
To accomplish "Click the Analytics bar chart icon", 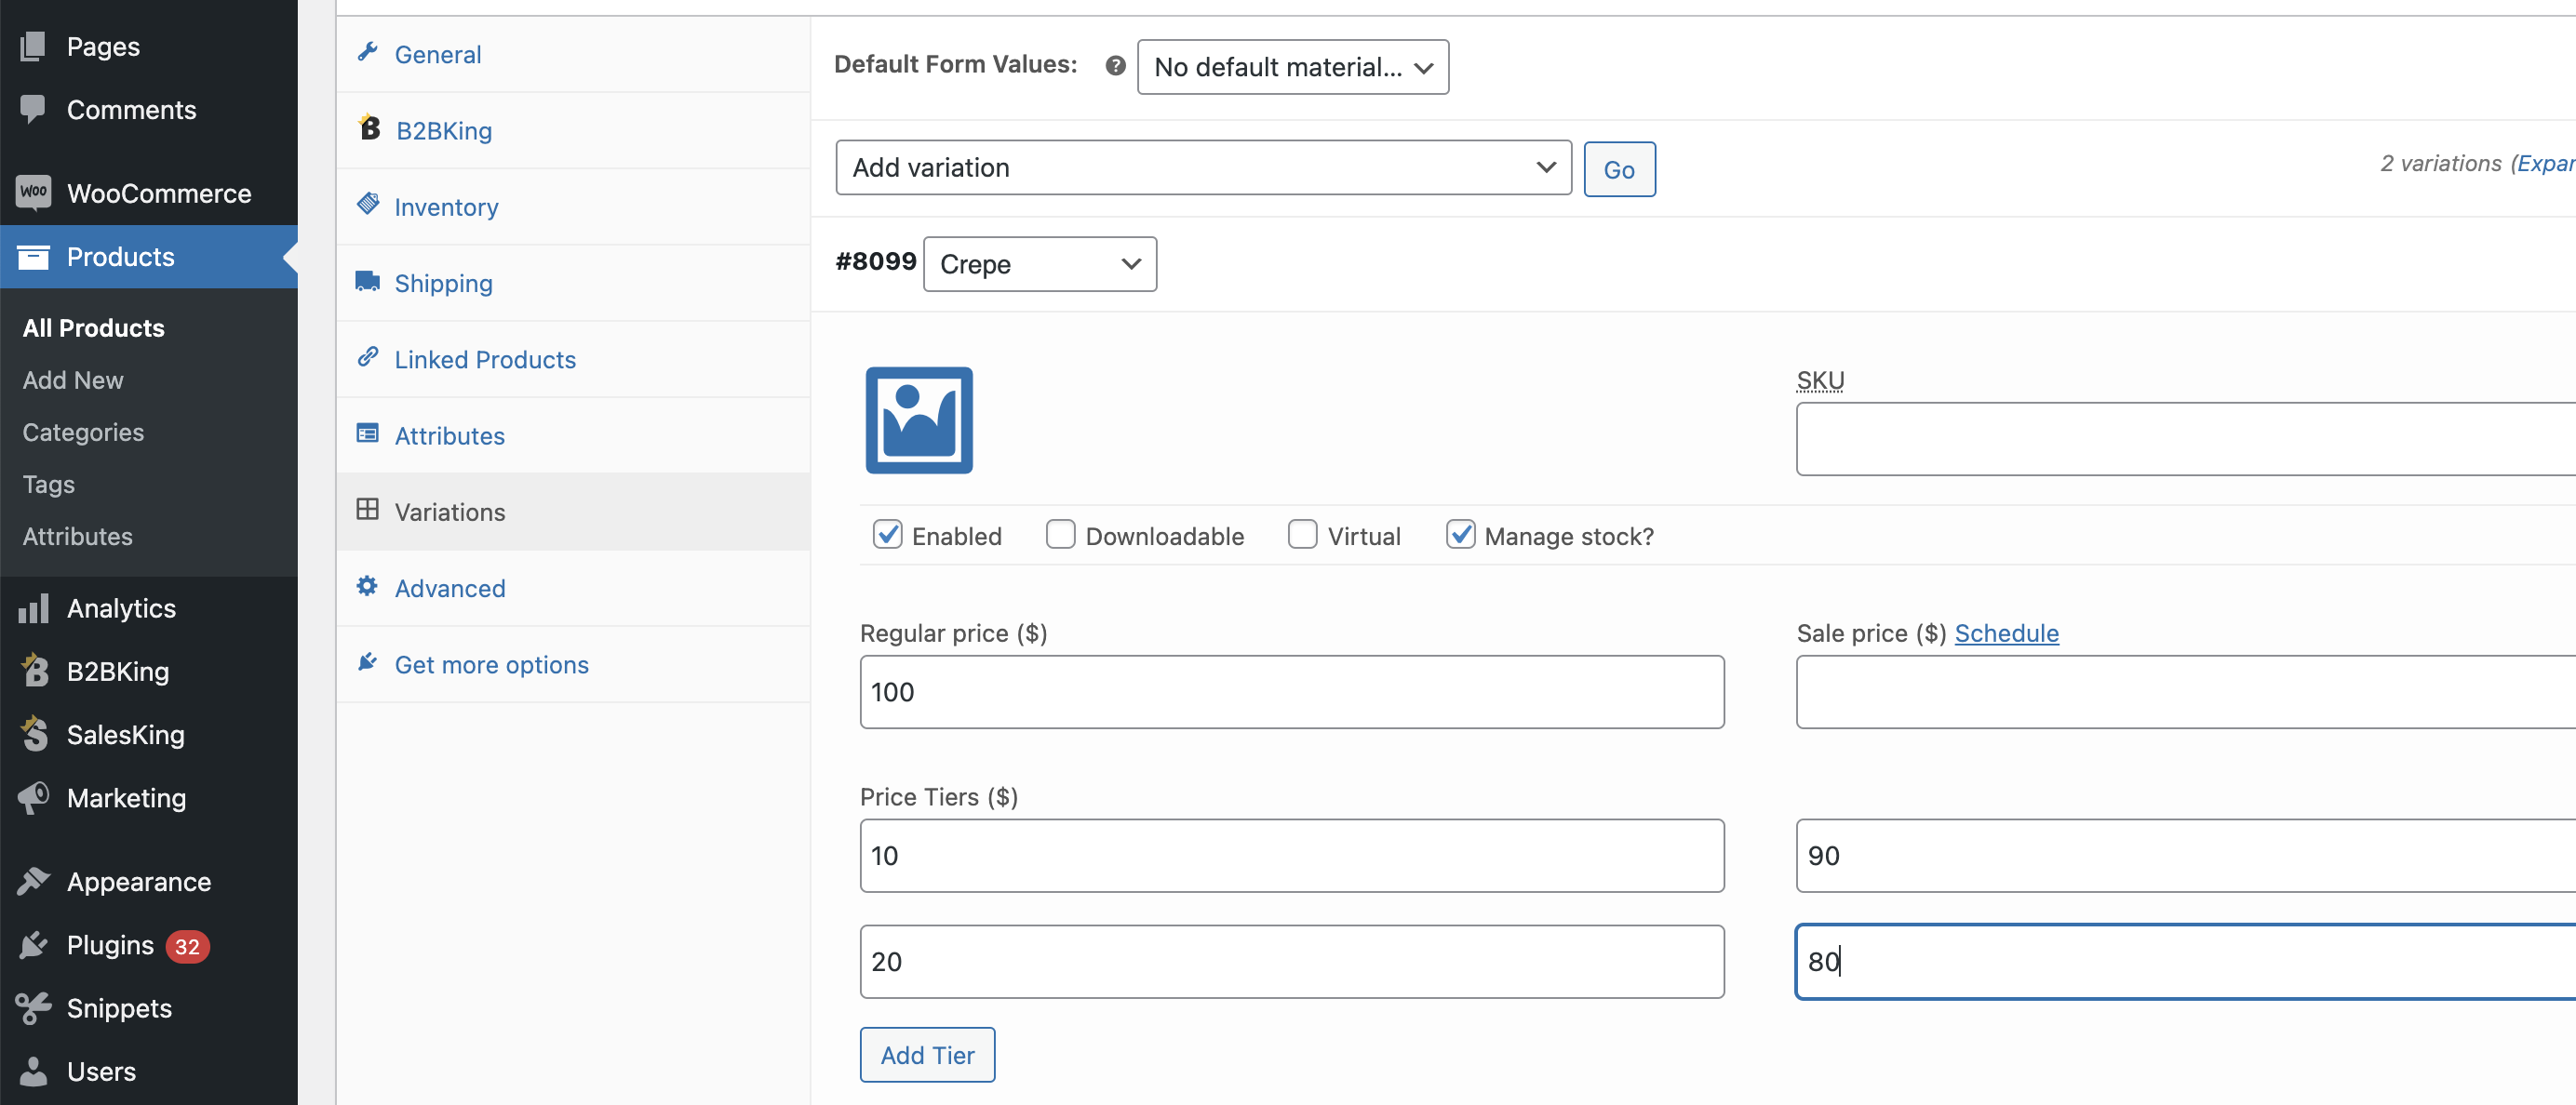I will (33, 607).
